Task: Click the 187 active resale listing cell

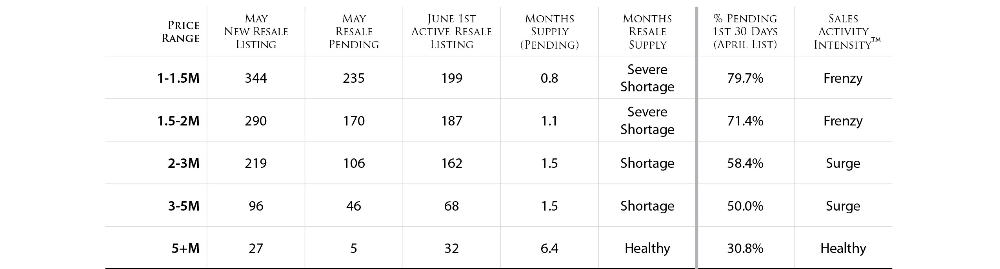Action: (x=451, y=121)
